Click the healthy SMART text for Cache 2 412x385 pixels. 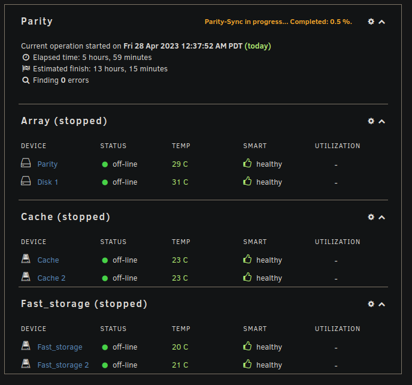[x=269, y=278]
